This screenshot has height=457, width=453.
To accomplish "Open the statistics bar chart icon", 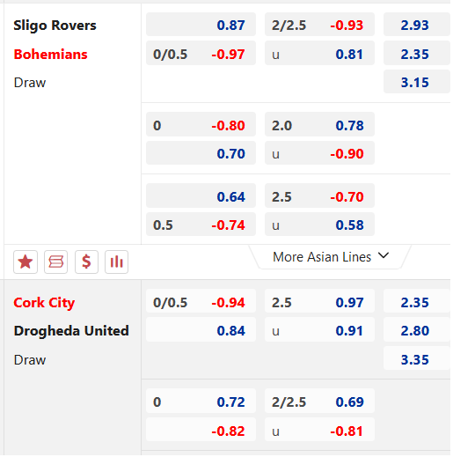I will (x=116, y=262).
